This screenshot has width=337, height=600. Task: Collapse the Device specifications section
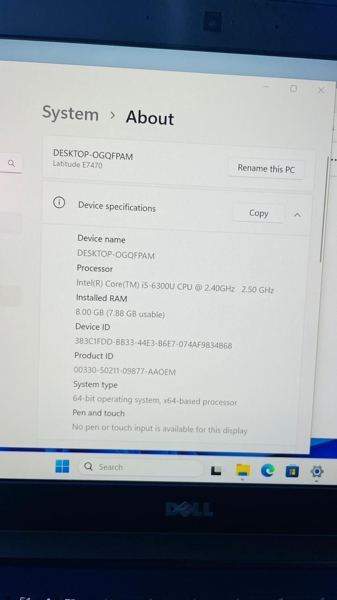[x=297, y=215]
